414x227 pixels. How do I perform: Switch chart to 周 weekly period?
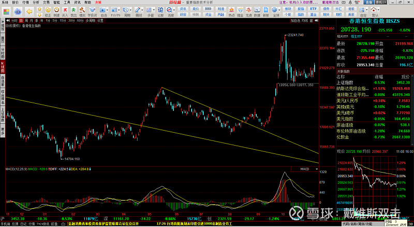coord(26,21)
